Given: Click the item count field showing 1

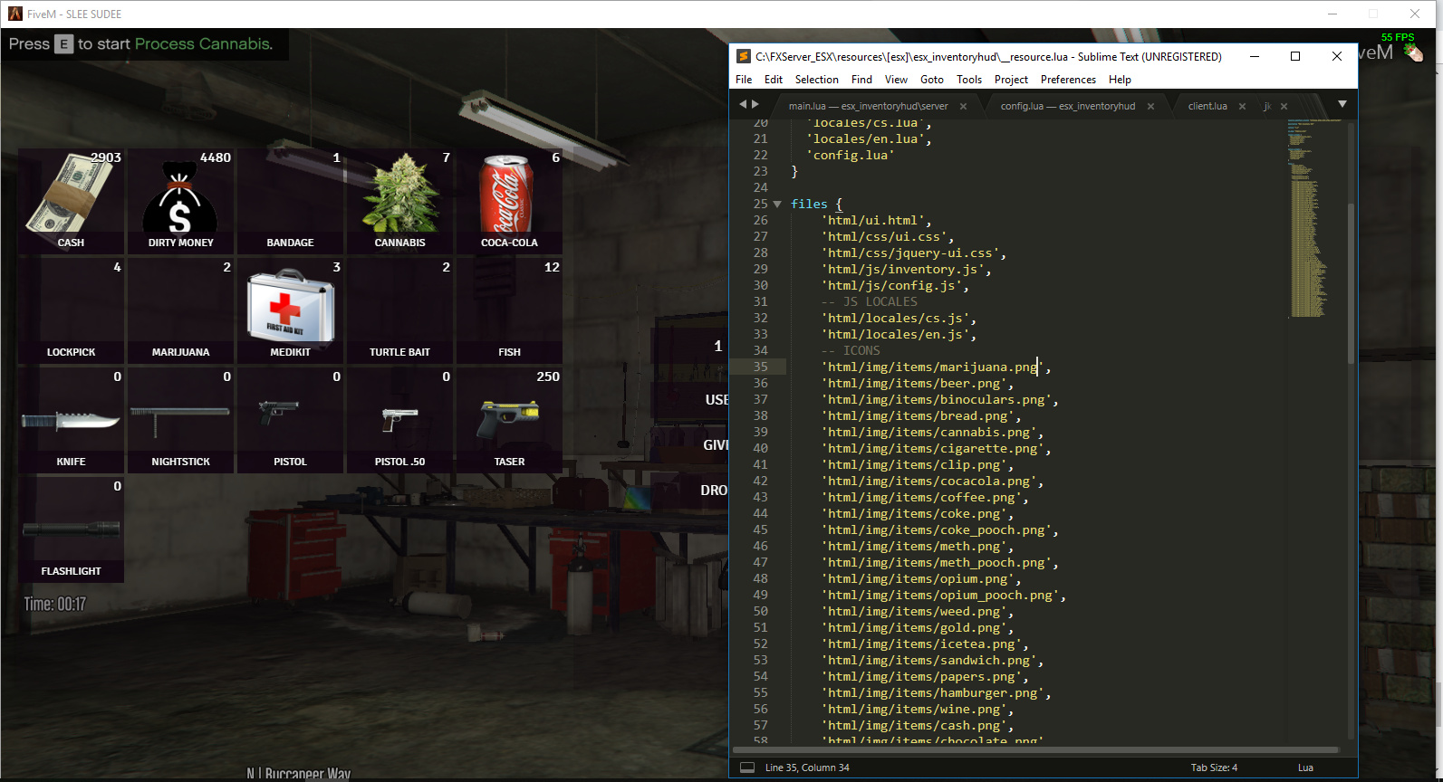Looking at the screenshot, I should (717, 346).
